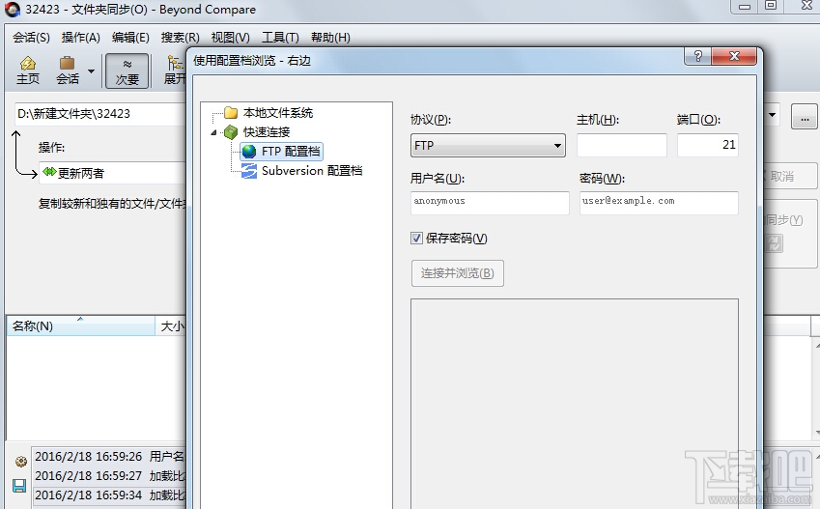The height and width of the screenshot is (509, 820).
Task: Select log entry 2016/2/18 16:59:26
Action: click(109, 457)
